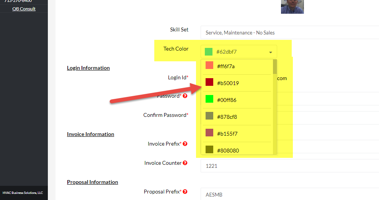
Task: Click the help icon beside Invoice Counter
Action: pyautogui.click(x=185, y=163)
